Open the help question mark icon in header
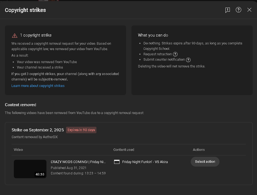Viewport: 257px width, 195px height. pos(238,10)
